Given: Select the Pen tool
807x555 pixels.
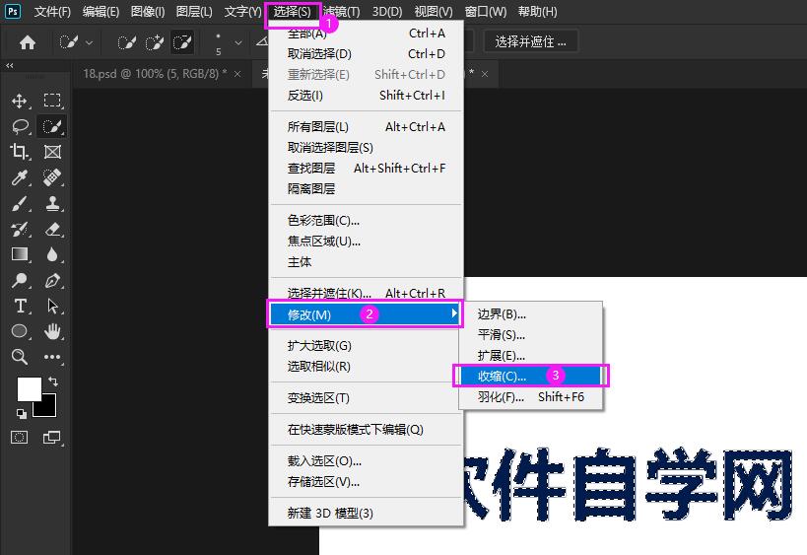Looking at the screenshot, I should 52,280.
